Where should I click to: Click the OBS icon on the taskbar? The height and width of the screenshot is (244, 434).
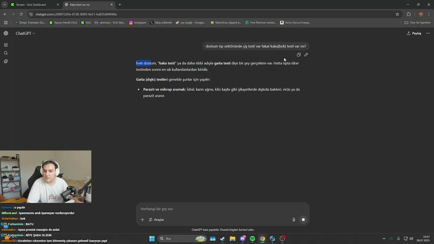tap(282, 239)
